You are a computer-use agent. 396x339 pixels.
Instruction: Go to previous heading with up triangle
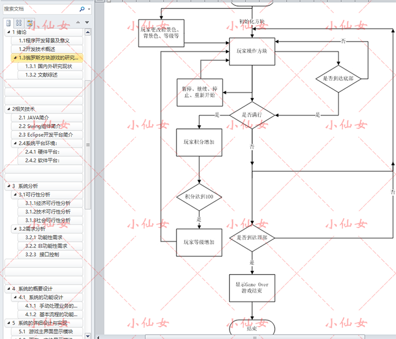point(78,22)
